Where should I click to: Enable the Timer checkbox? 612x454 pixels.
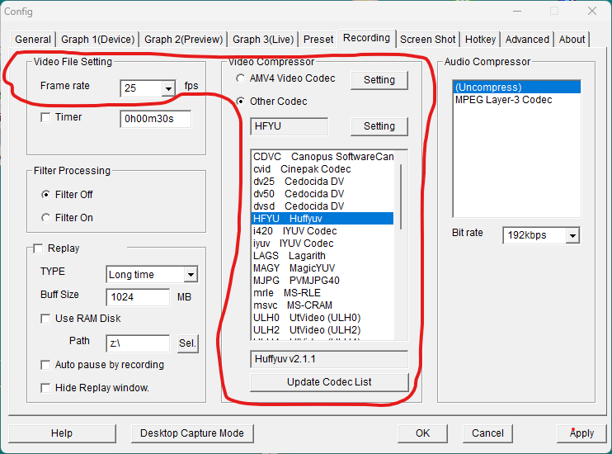[45, 117]
